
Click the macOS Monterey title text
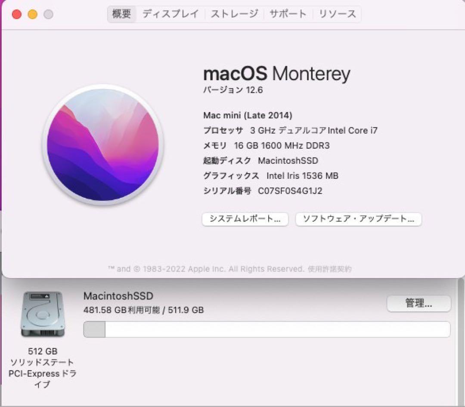click(x=277, y=74)
